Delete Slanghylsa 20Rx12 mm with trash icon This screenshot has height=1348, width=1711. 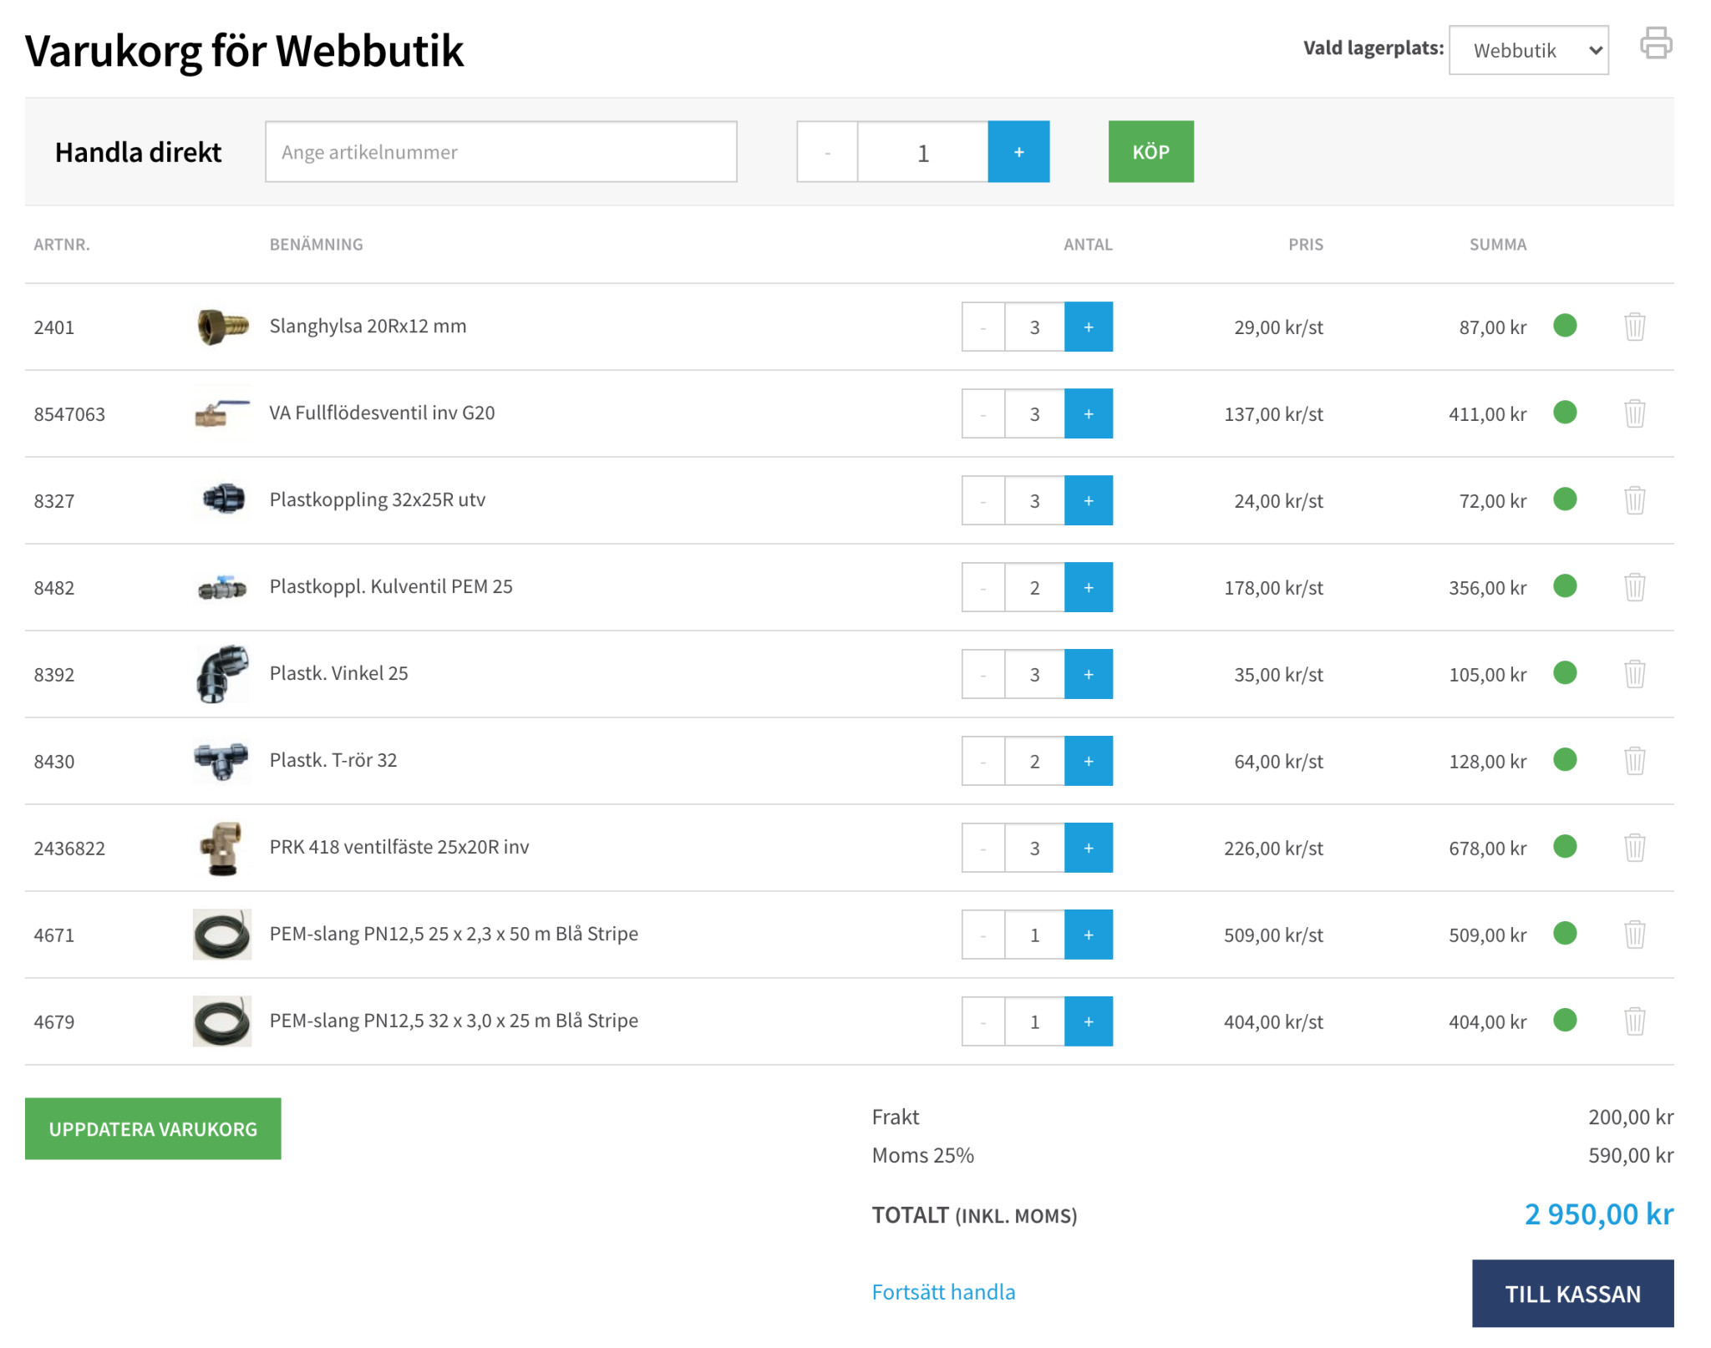tap(1634, 327)
